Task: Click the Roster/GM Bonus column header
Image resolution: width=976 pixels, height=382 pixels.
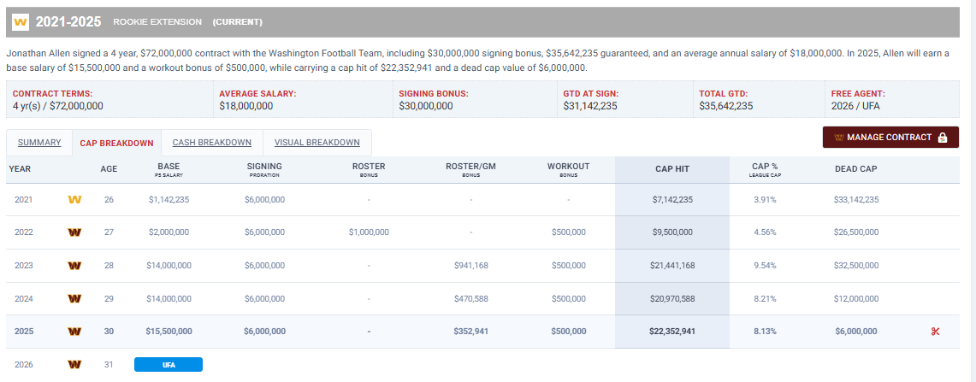Action: (x=471, y=170)
